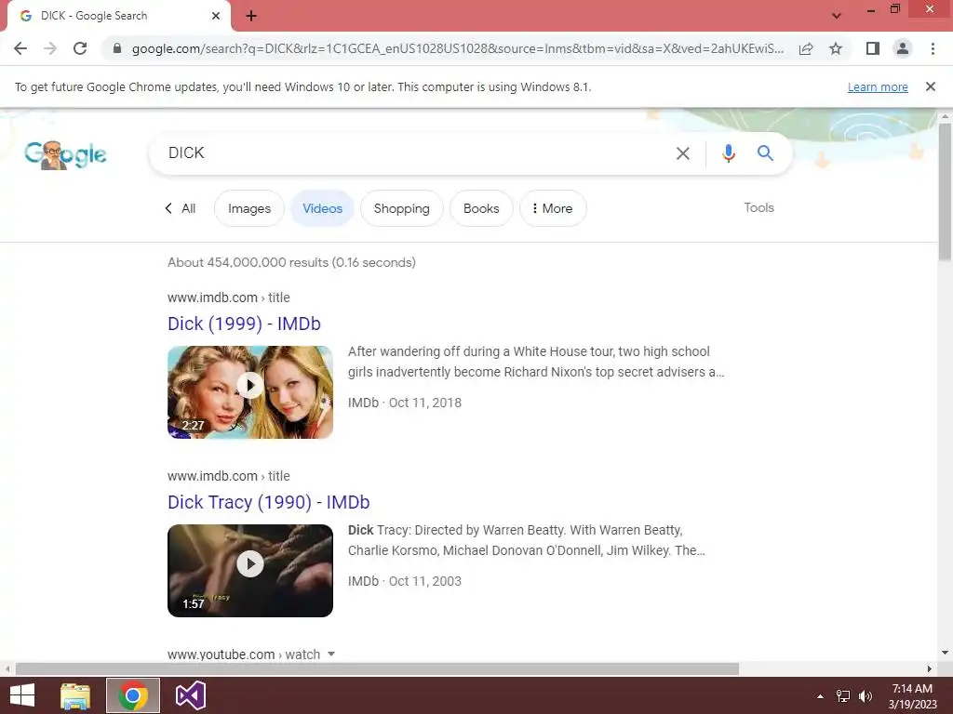The image size is (953, 714).
Task: Click the www.youtube.com › watch result URL
Action: click(x=244, y=654)
